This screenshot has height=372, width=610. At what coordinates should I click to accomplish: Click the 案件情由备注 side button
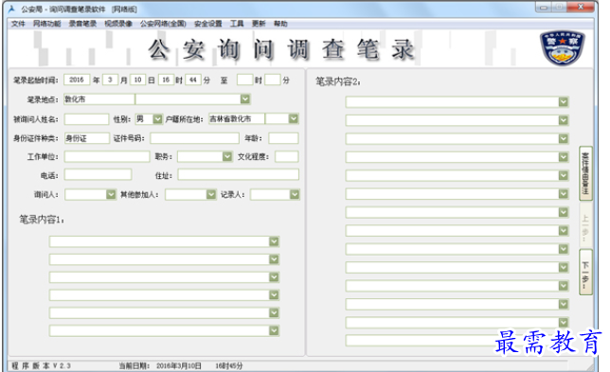[585, 173]
